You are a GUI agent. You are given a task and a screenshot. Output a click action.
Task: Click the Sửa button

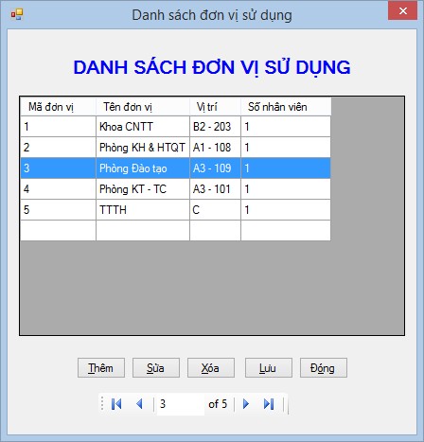point(156,368)
